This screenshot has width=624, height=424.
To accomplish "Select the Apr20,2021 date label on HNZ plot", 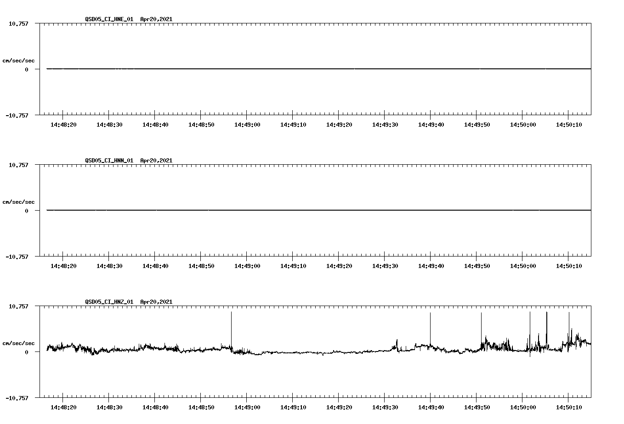I will click(x=156, y=302).
